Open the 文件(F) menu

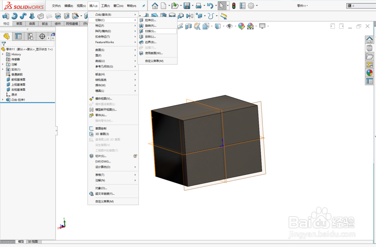(56, 6)
